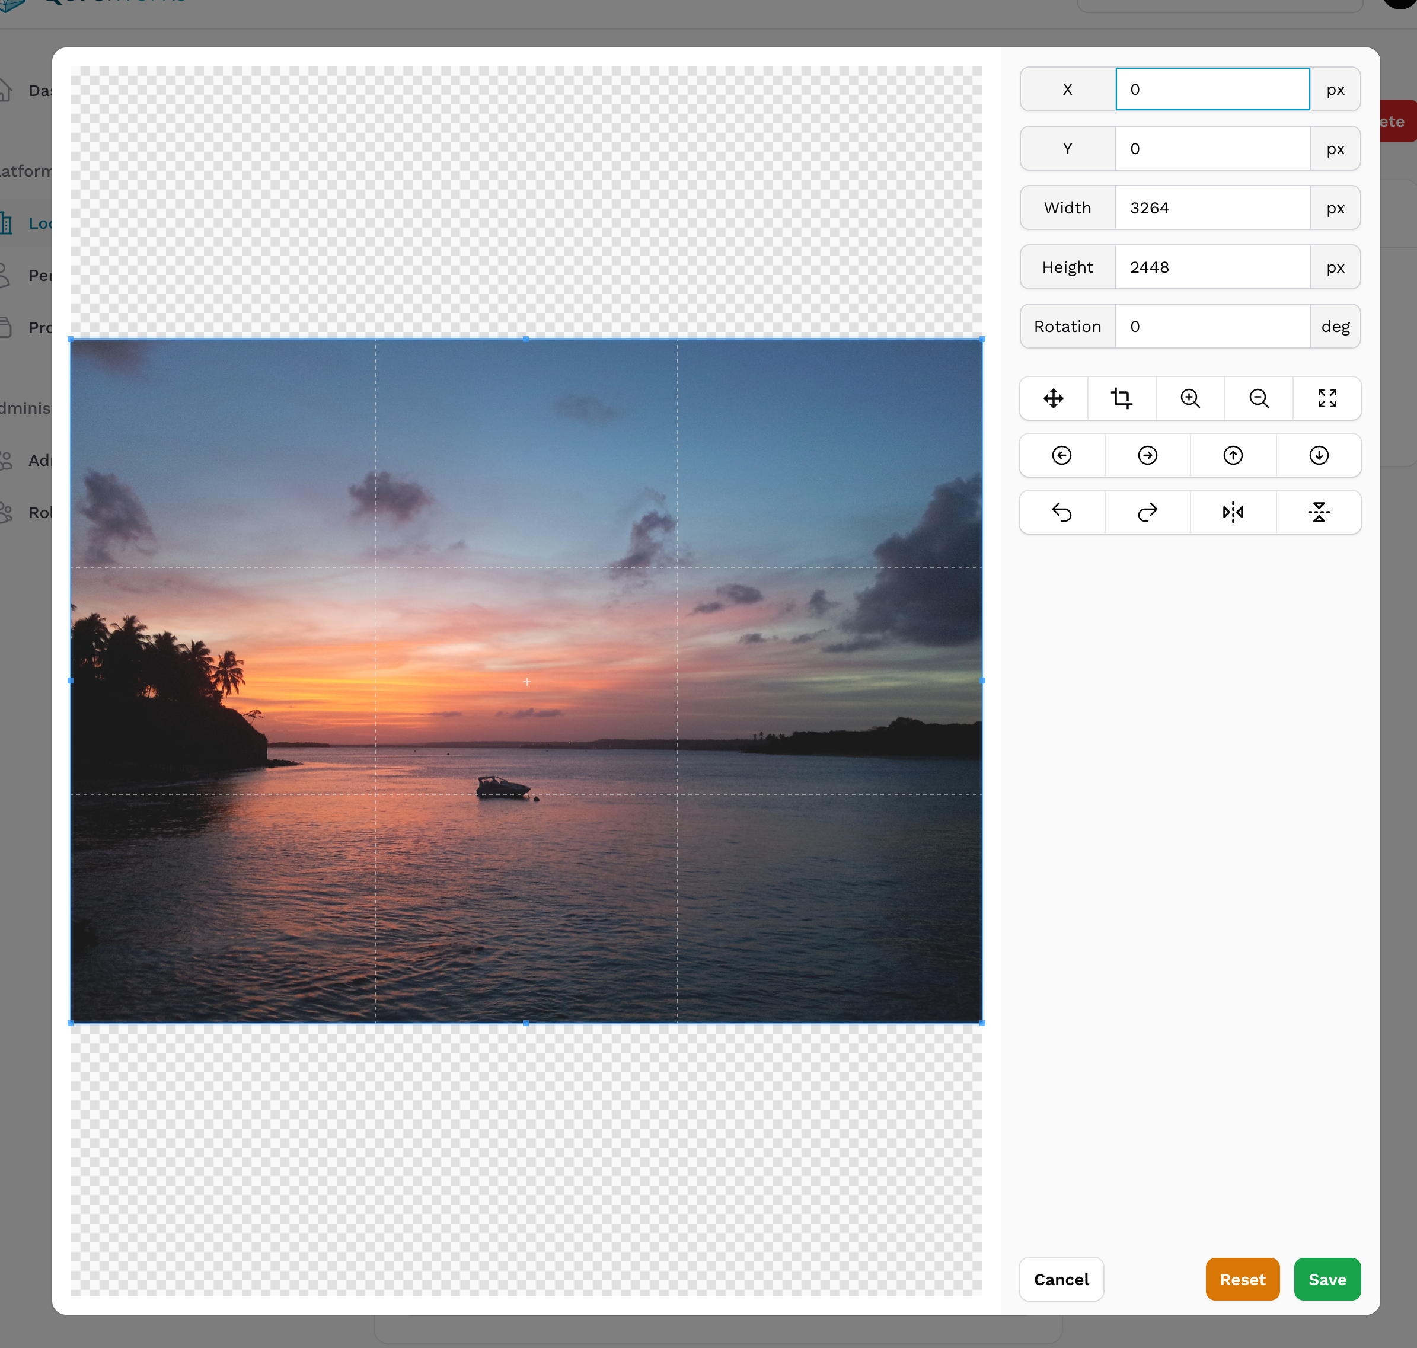Open the Dashboard from the sidebar

[28, 91]
